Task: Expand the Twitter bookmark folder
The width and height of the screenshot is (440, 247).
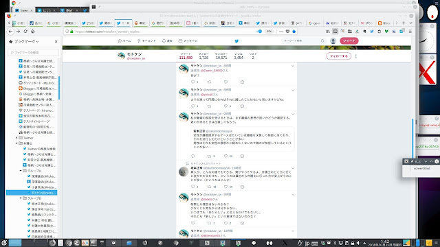Action: [16, 138]
